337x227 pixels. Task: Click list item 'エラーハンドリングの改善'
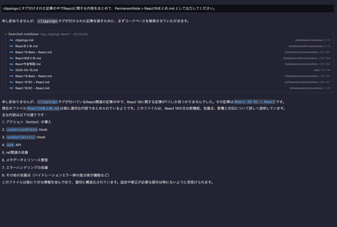click(27, 167)
